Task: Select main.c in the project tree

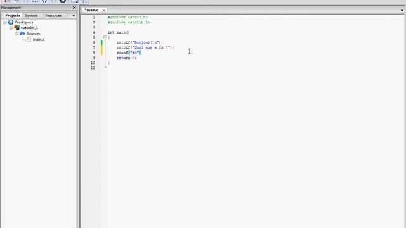Action: tap(39, 39)
